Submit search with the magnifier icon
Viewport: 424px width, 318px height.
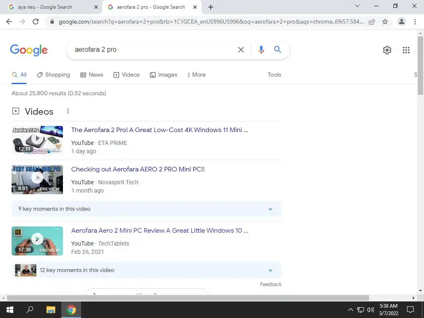pyautogui.click(x=277, y=50)
